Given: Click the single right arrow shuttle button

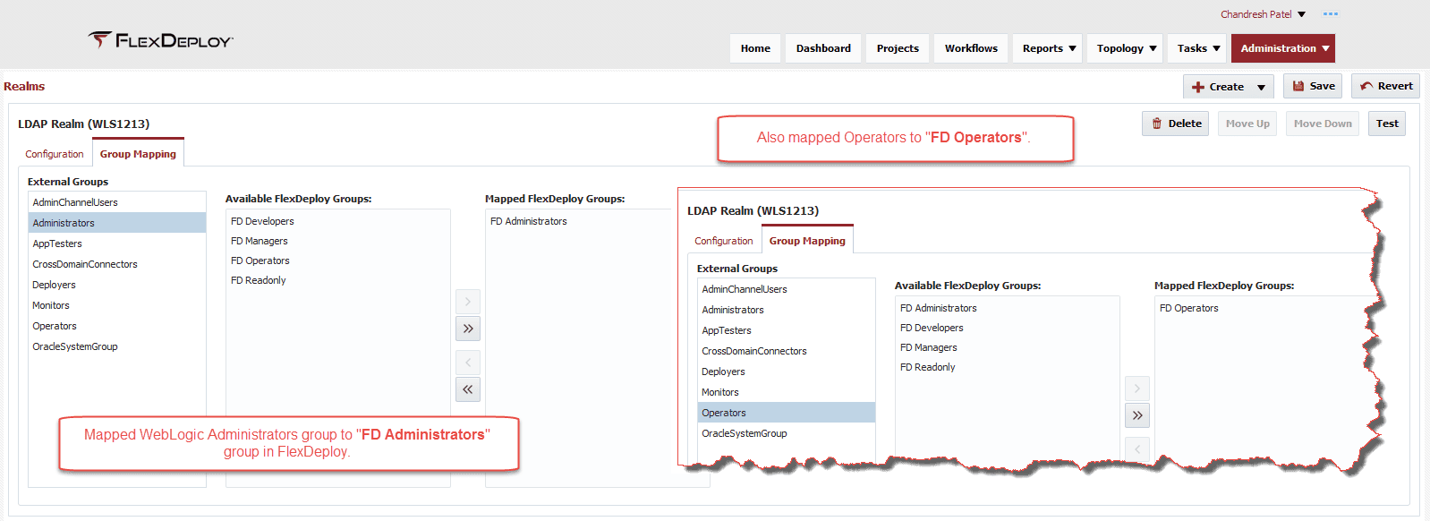Looking at the screenshot, I should [x=468, y=302].
